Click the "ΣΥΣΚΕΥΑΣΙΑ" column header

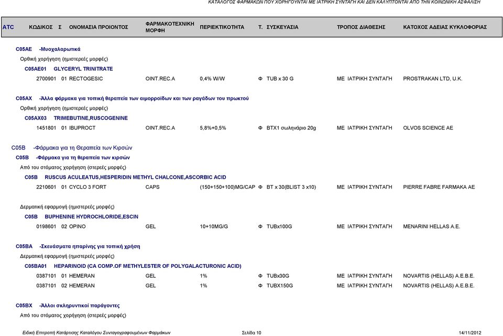click(x=282, y=27)
